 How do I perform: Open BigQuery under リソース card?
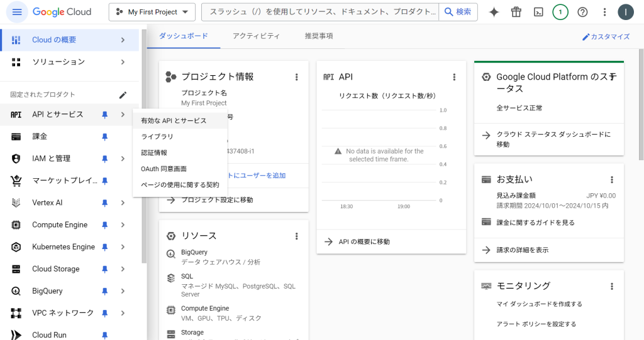point(194,252)
